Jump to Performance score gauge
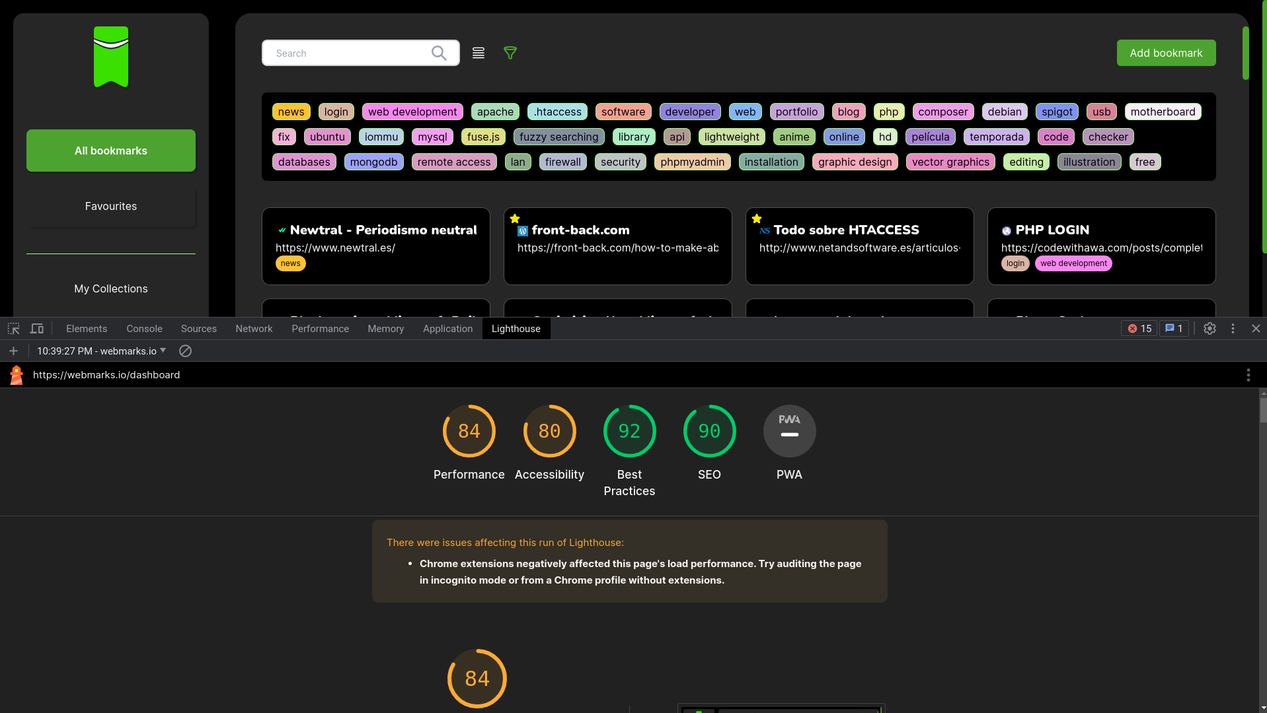Screen dimensions: 1267x713 tap(469, 432)
